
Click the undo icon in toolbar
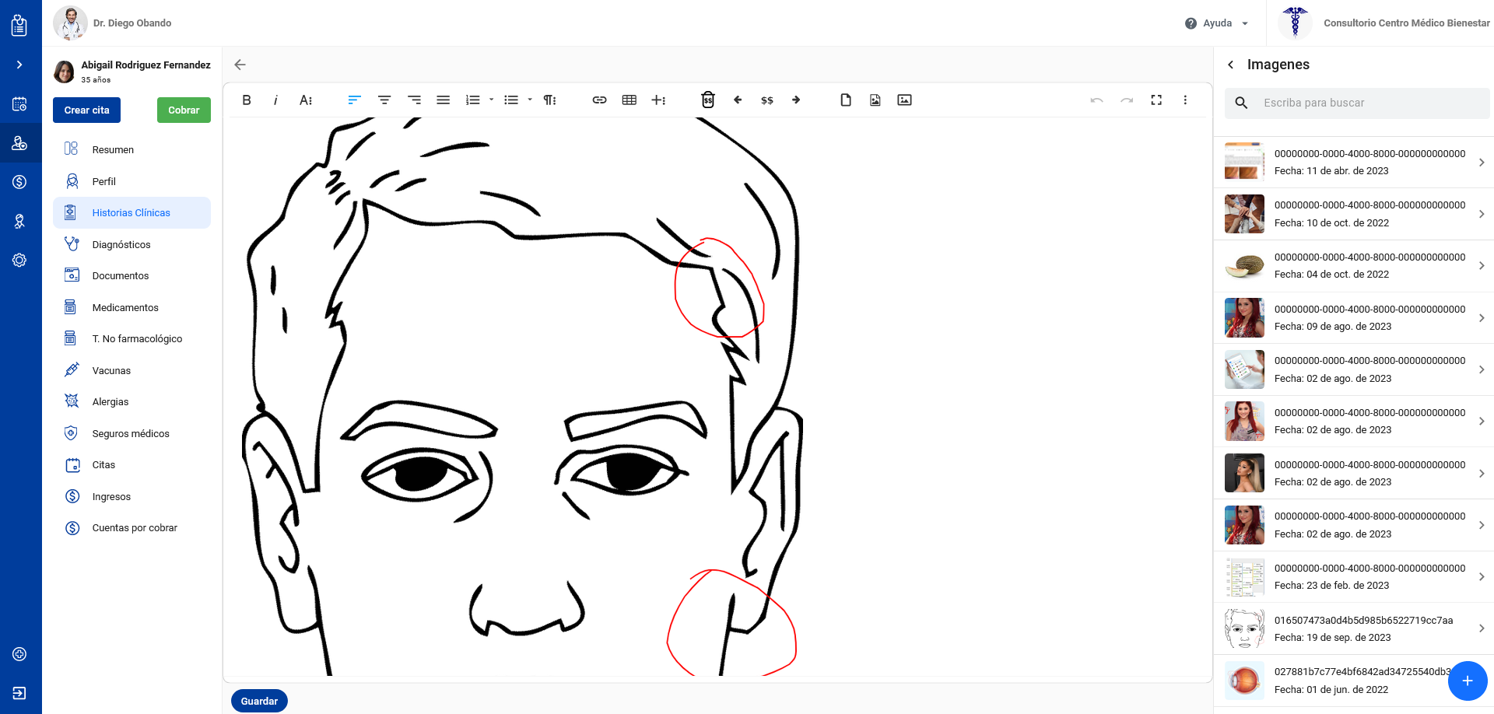(1096, 100)
